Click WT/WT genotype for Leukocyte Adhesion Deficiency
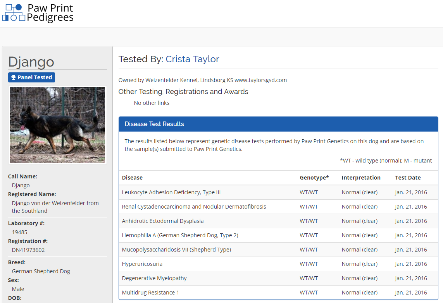This screenshot has height=303, width=443. (x=309, y=192)
